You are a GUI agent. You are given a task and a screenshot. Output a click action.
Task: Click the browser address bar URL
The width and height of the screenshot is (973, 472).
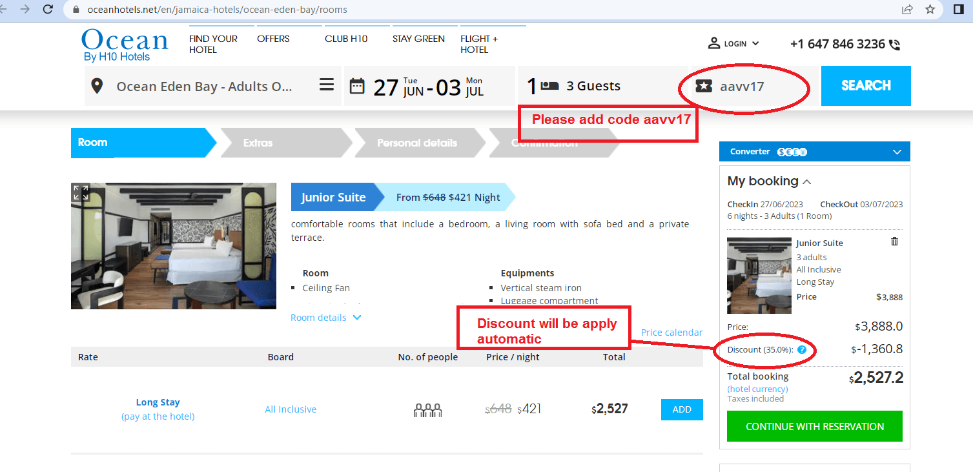point(216,10)
